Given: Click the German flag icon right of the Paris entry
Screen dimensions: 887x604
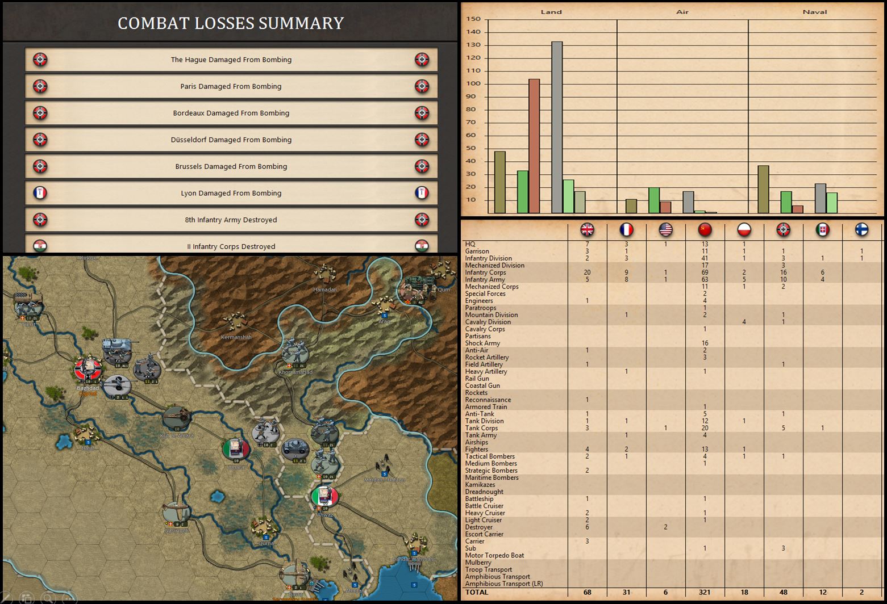Looking at the screenshot, I should 422,86.
